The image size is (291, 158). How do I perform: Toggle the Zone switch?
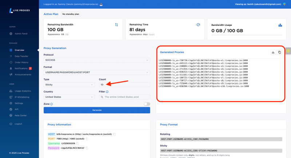pos(147,104)
